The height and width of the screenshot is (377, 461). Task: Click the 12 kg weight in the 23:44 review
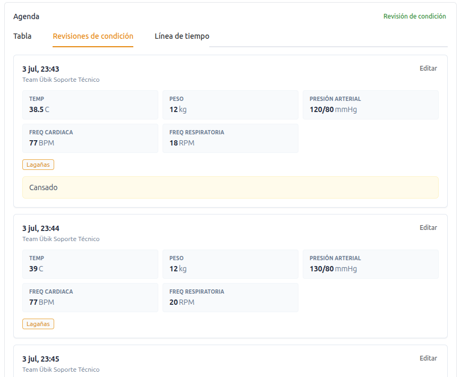178,269
